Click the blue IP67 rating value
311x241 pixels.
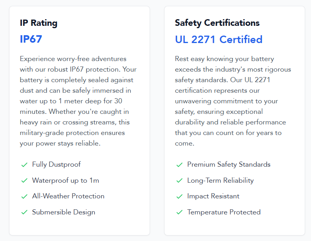click(31, 39)
